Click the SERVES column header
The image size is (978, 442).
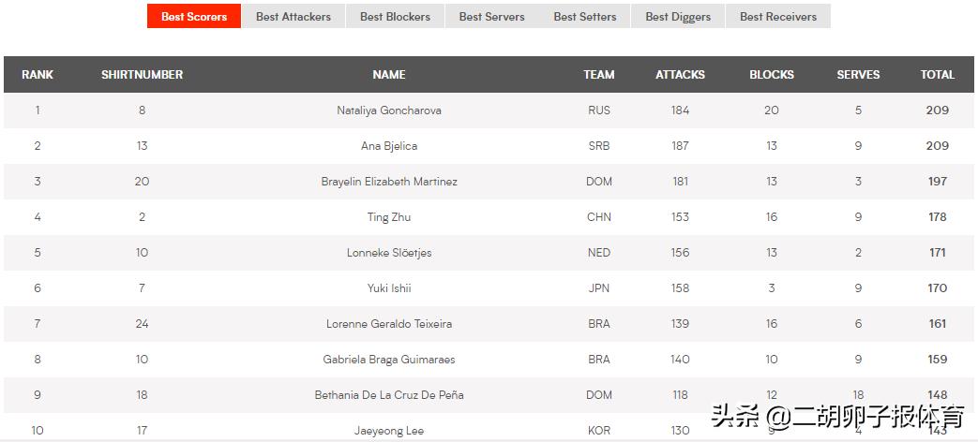click(858, 74)
